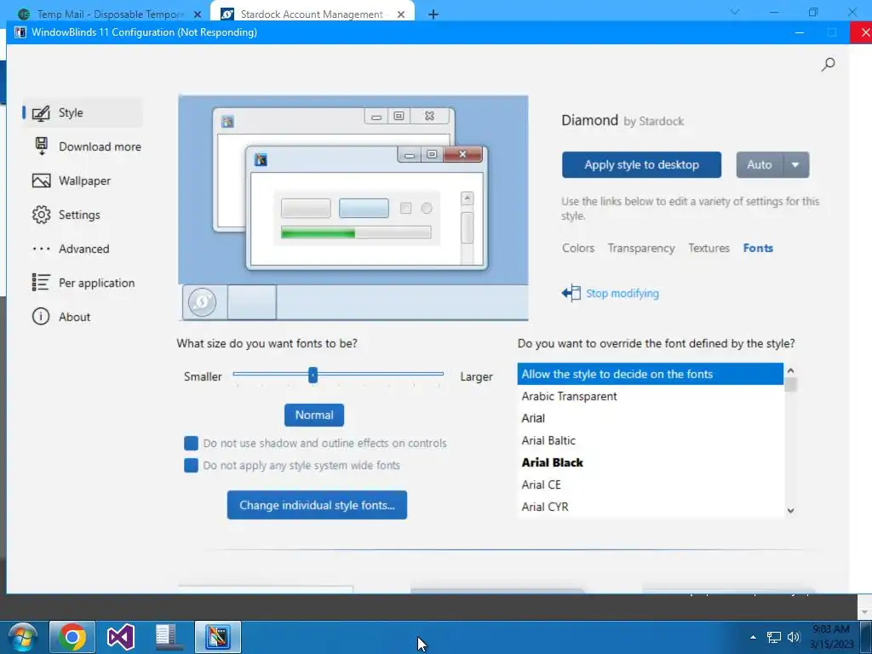Switch to Temp Mail browser tab

tap(110, 14)
